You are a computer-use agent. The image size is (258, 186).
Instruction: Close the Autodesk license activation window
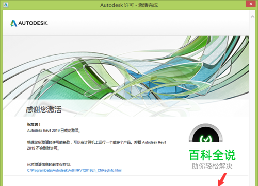[x=251, y=4]
